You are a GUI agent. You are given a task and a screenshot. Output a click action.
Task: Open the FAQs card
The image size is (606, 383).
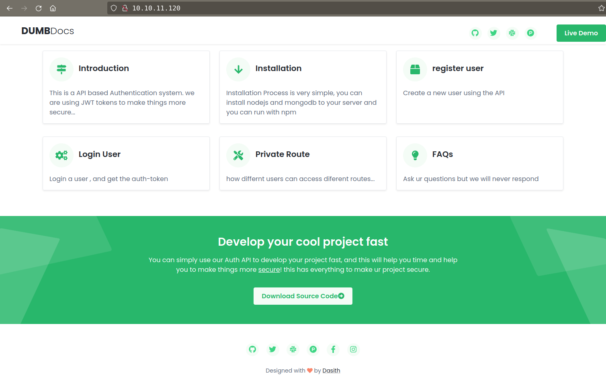coord(442,155)
